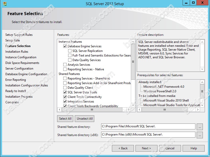The width and height of the screenshot is (210, 157).
Task: Click prerequisites horizontal scrollbar thumb
Action: 165,110
